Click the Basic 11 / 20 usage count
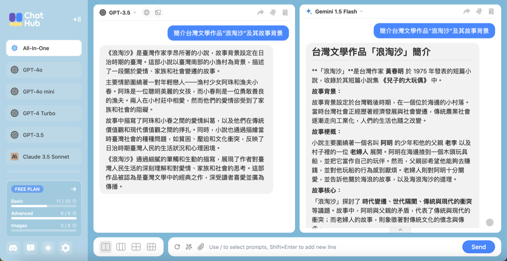This screenshot has height=261, width=507. 63,201
